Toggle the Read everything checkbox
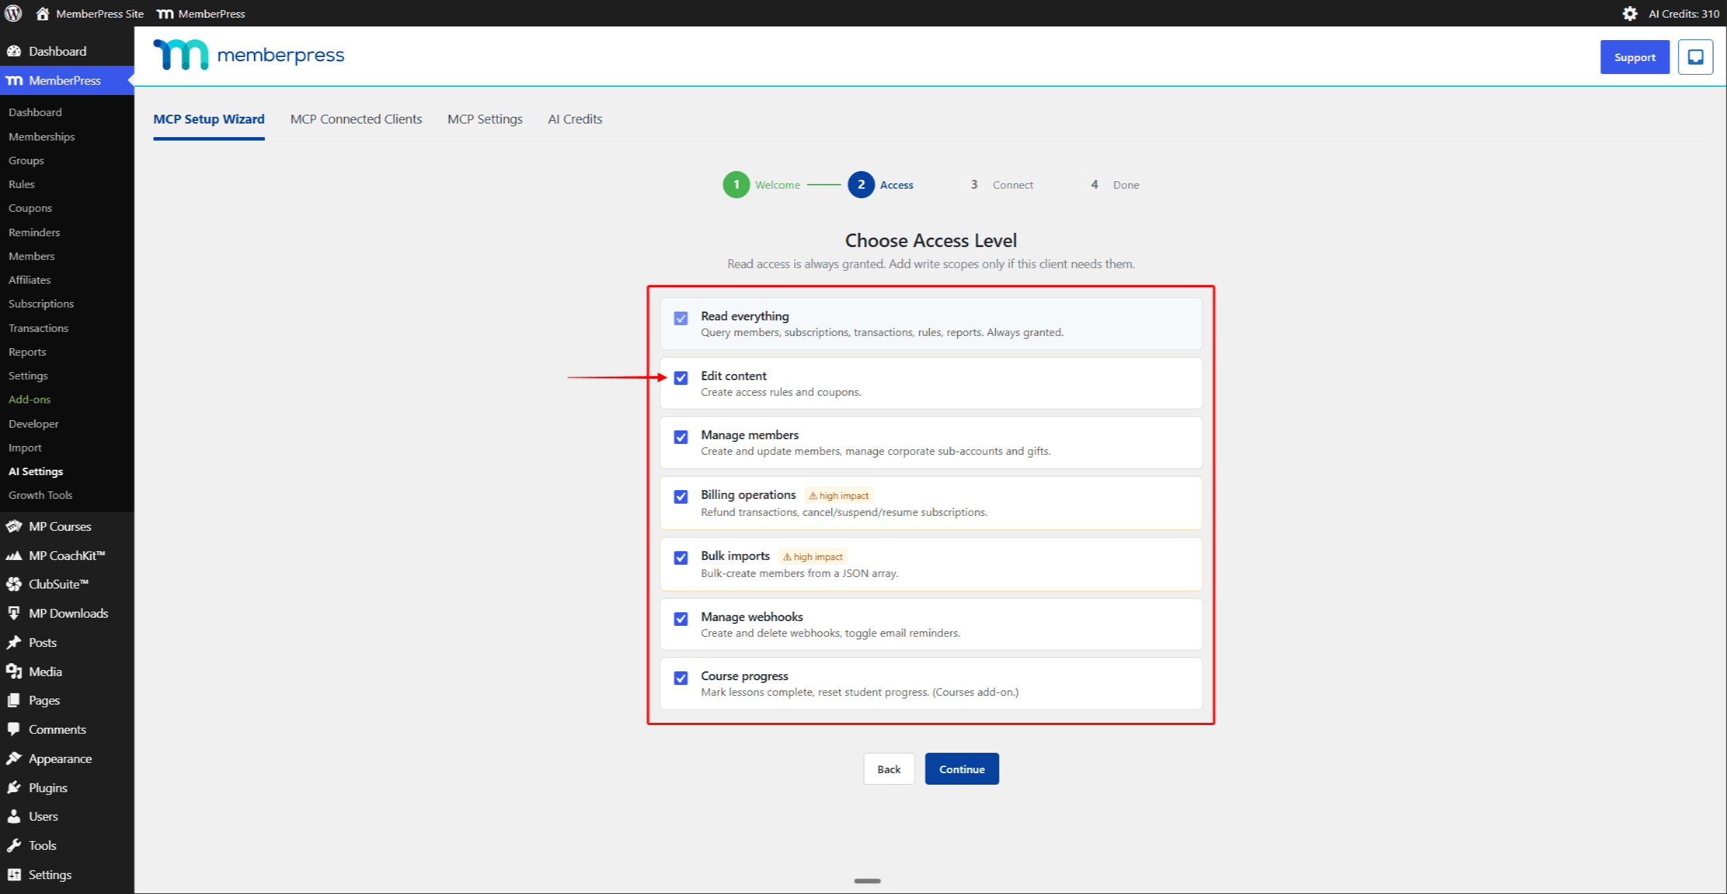The image size is (1727, 894). point(680,318)
